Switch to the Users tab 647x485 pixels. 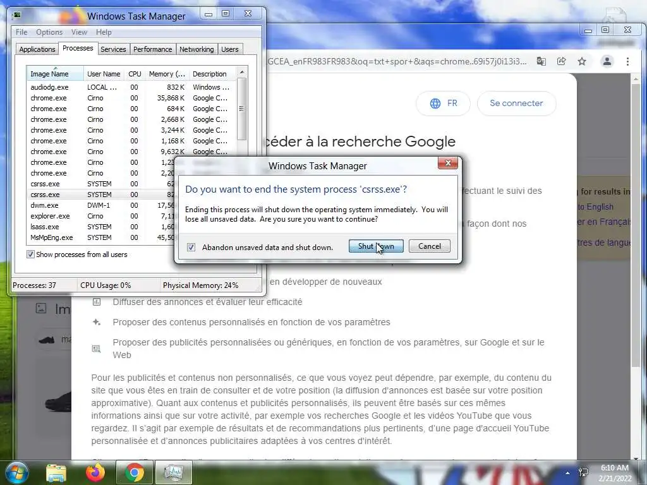pos(229,49)
